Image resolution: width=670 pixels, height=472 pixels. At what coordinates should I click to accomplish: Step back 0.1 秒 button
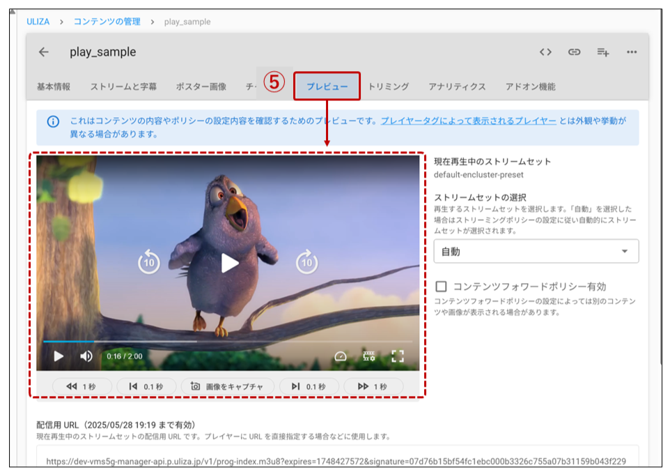tap(146, 386)
